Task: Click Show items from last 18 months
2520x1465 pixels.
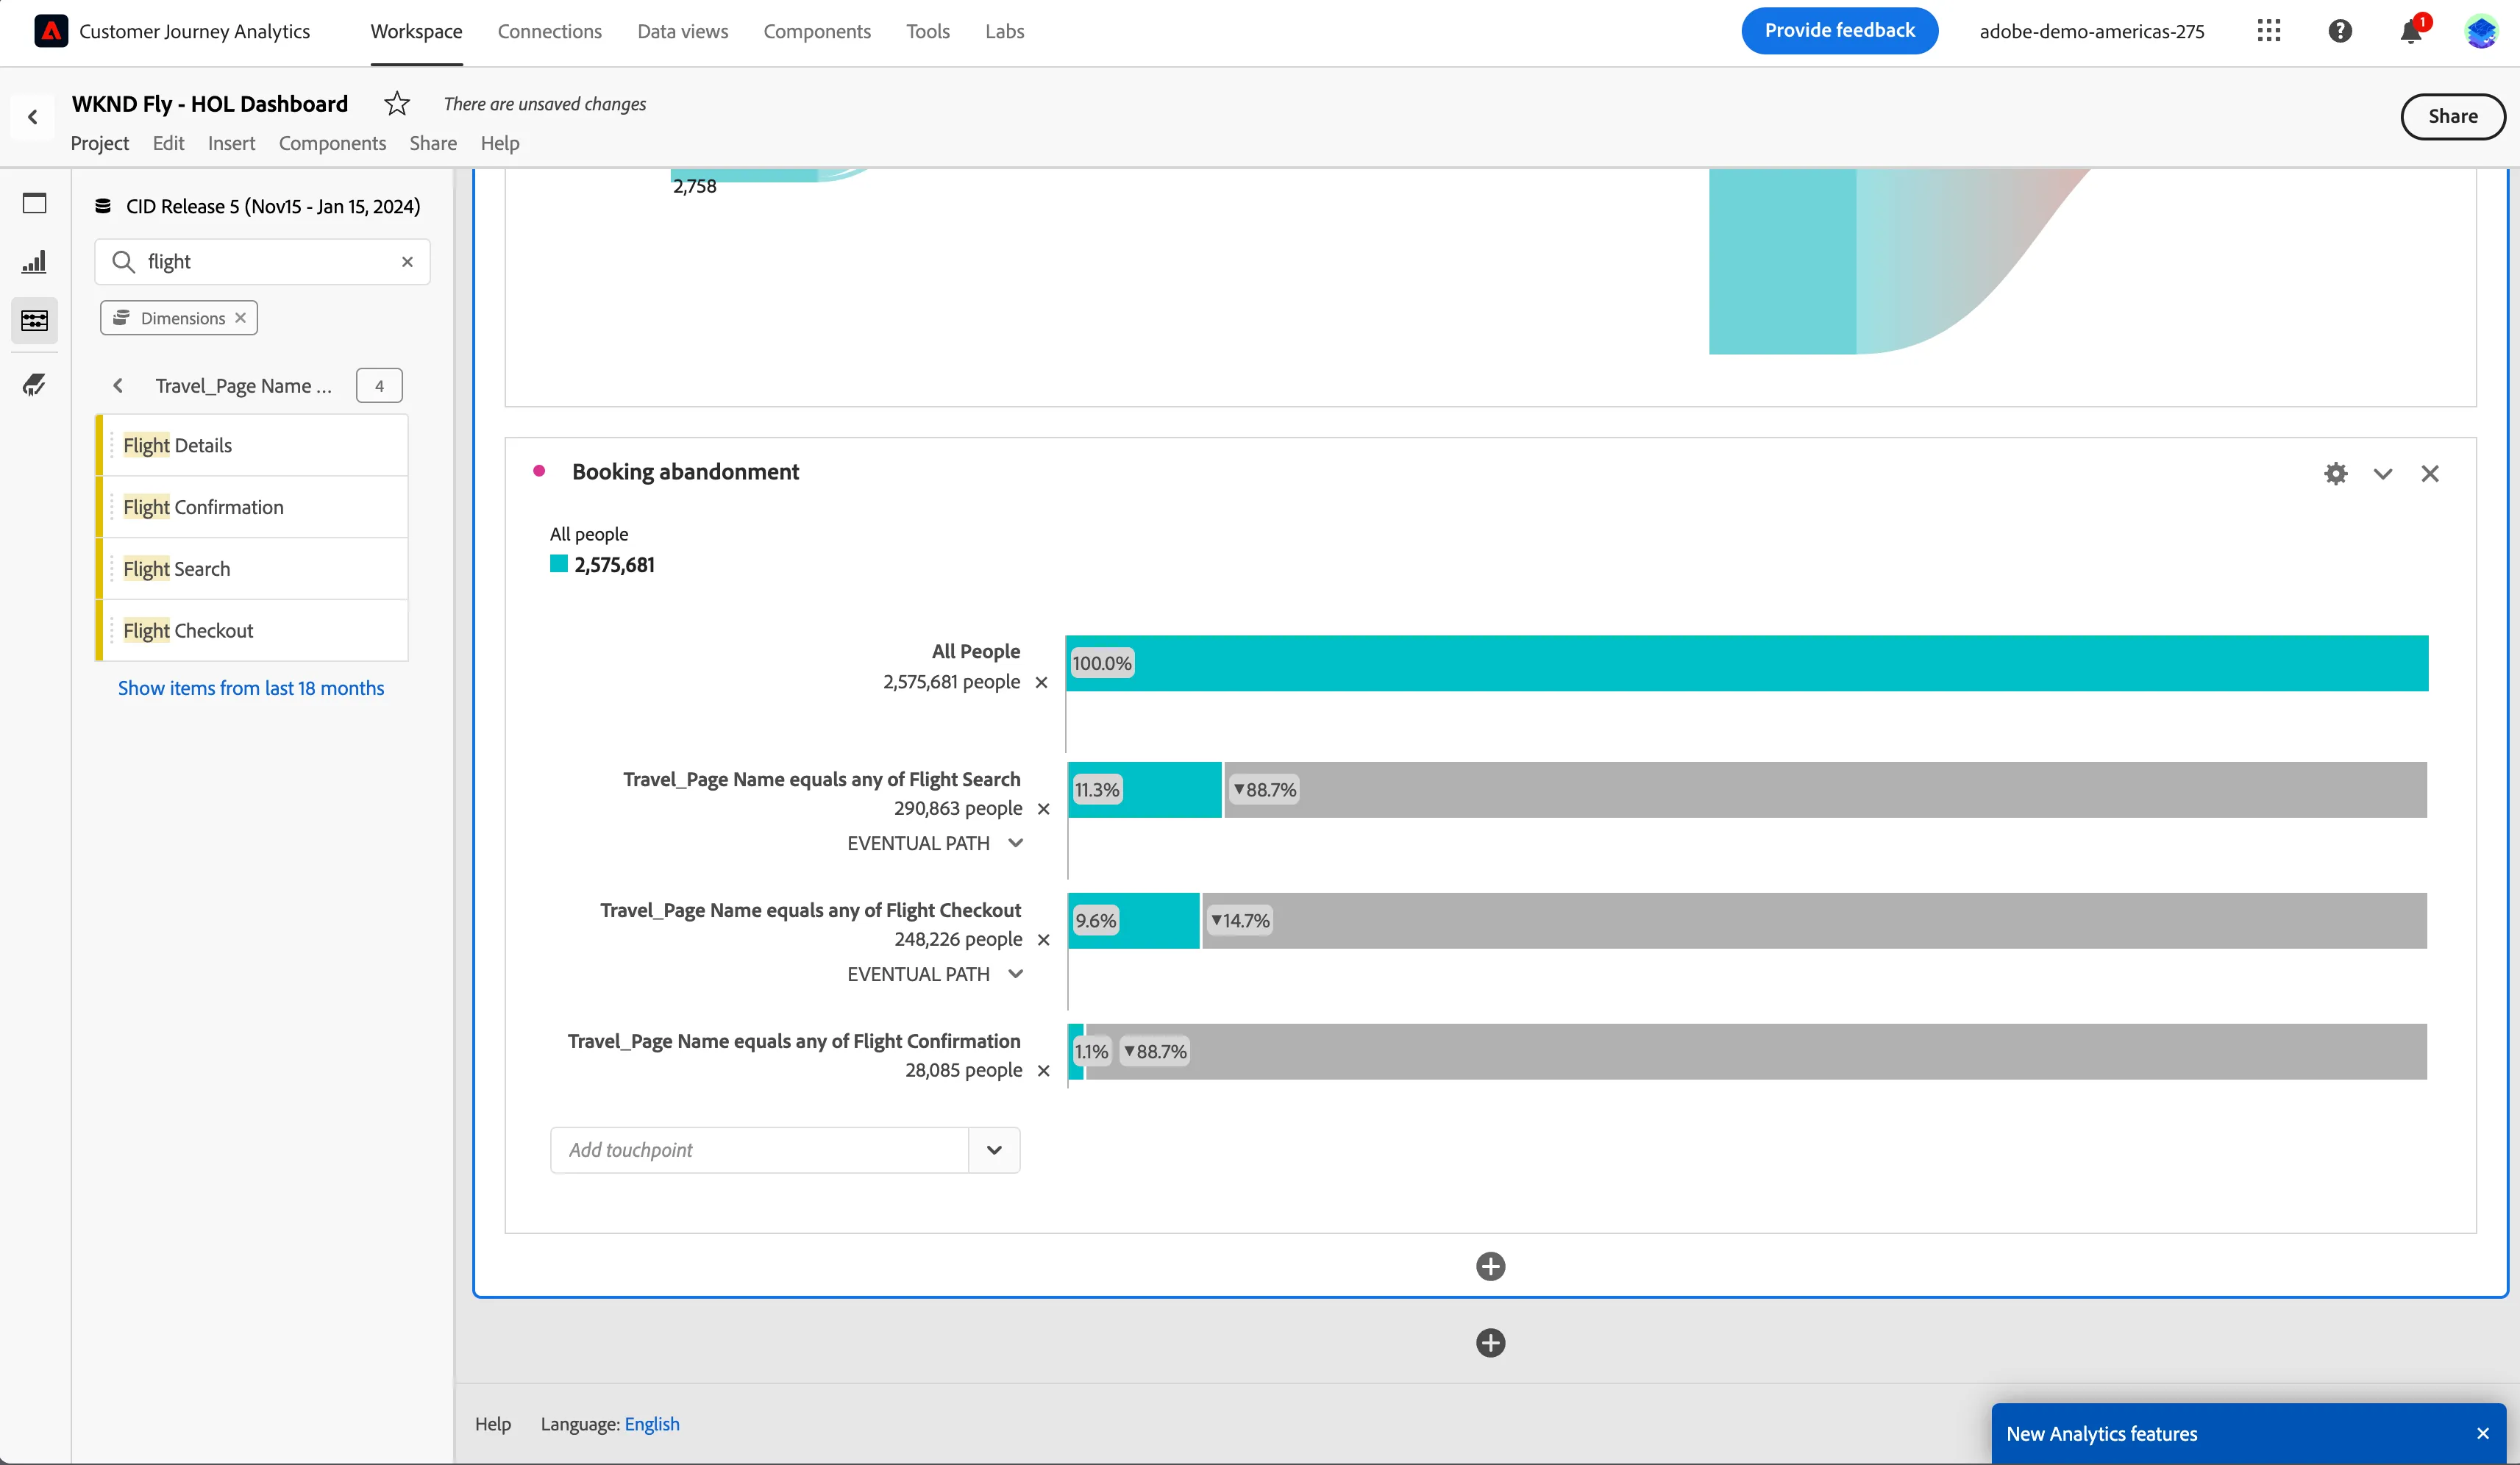Action: point(251,688)
